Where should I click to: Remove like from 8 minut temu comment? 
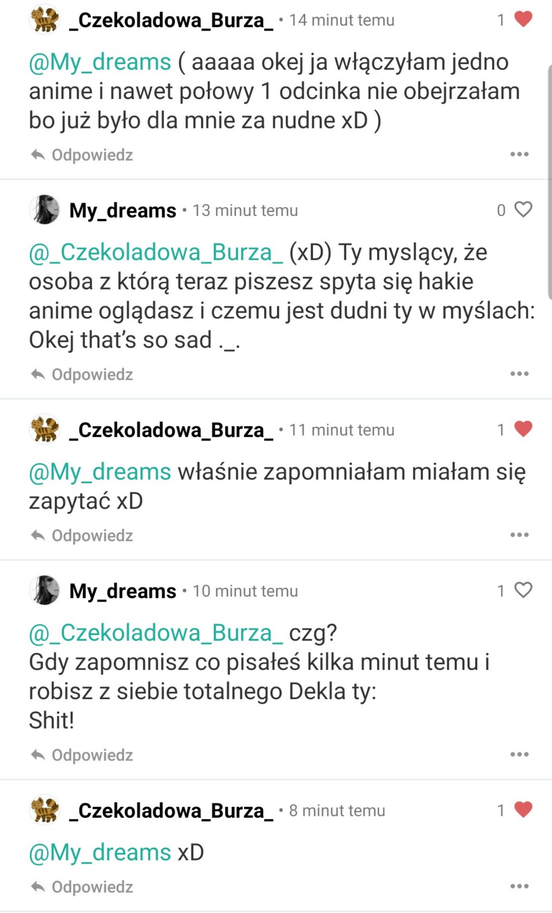523,809
